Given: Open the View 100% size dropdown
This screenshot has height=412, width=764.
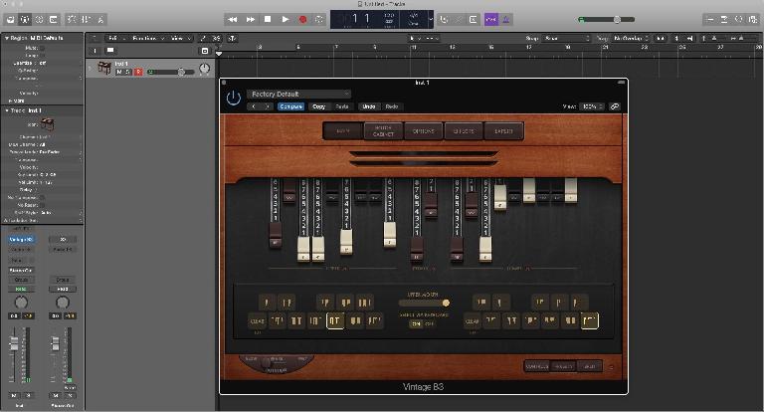Looking at the screenshot, I should (591, 106).
